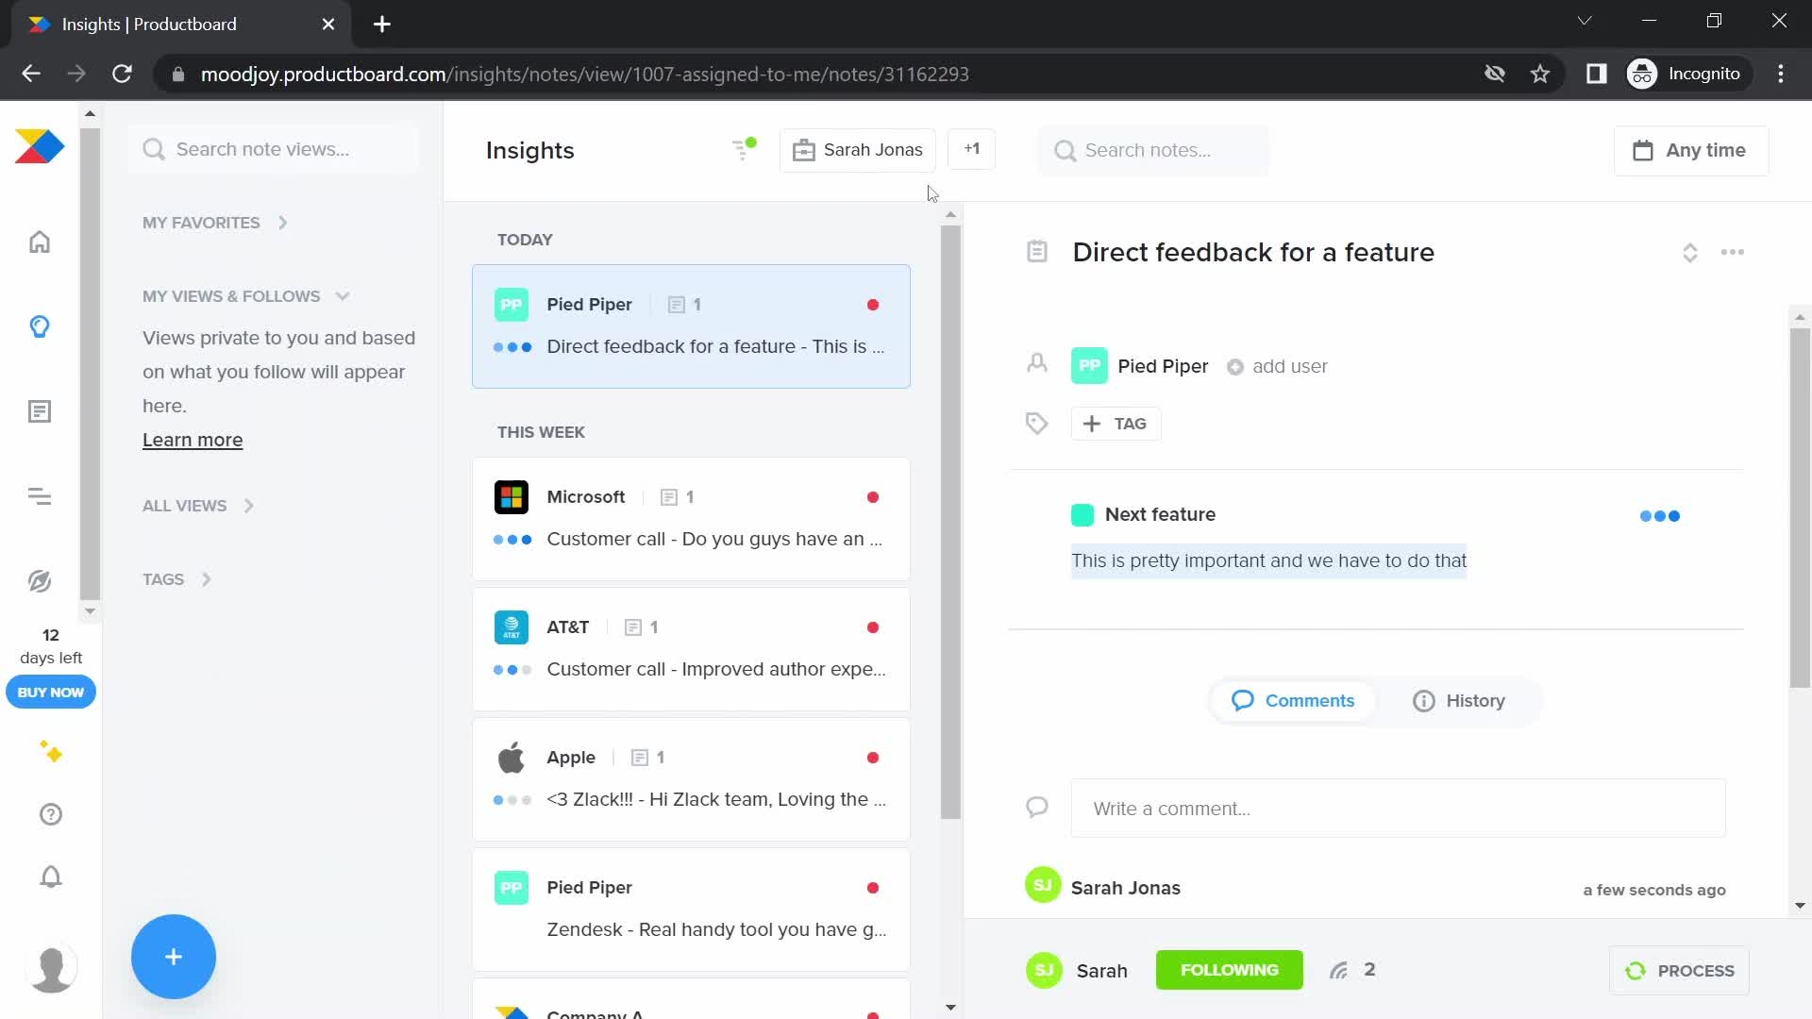Open the AT&T Customer call note
Screen dimensions: 1812x1019
(691, 649)
